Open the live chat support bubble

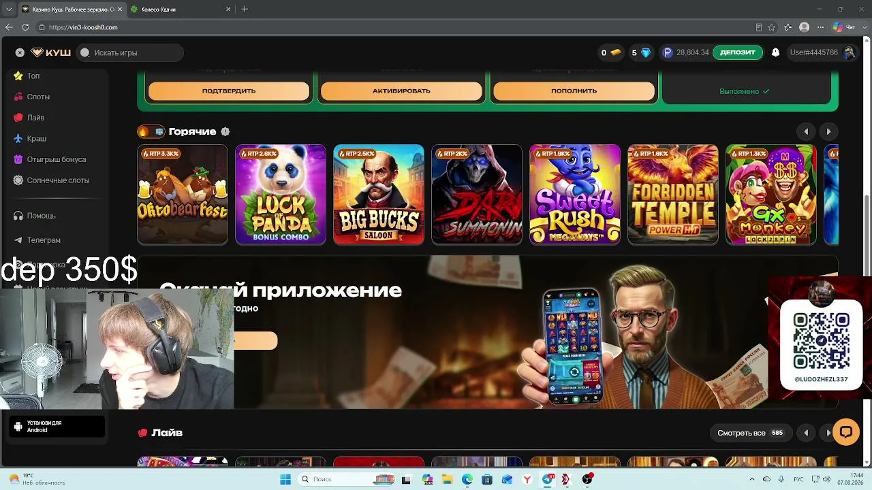[x=846, y=431]
